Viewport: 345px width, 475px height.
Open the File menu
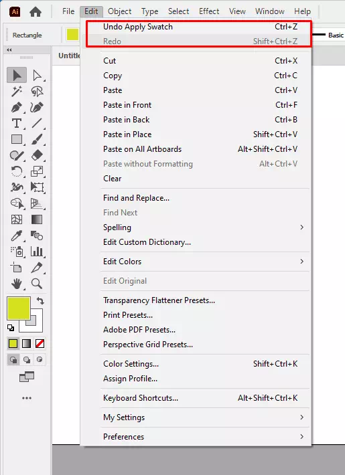(68, 11)
